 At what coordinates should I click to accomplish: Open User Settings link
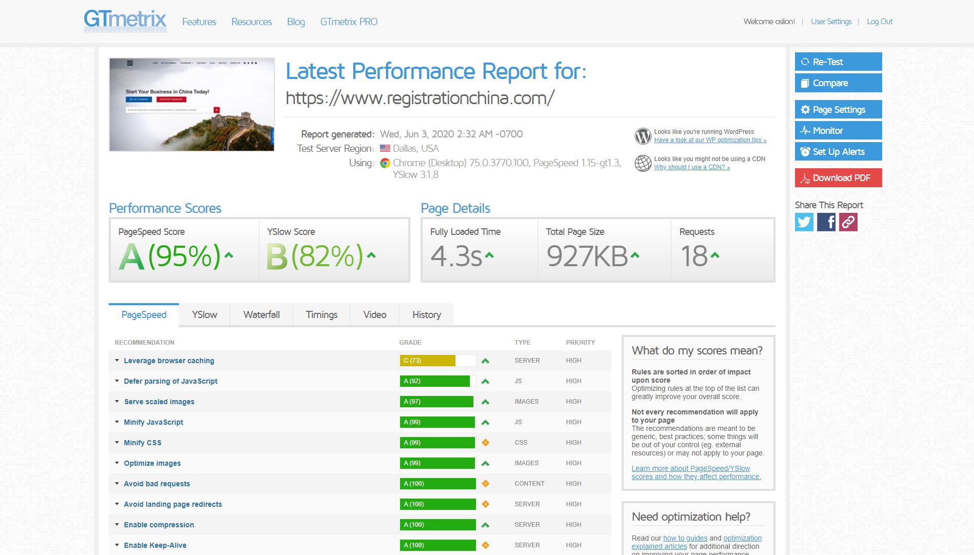click(831, 22)
